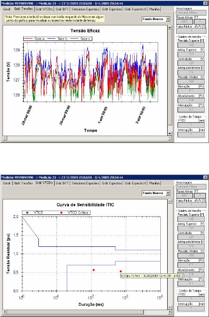Viewport: 209px width, 317px height.
Task: Click green VTCD legend entry in ITIC chart
Action: coord(35,213)
